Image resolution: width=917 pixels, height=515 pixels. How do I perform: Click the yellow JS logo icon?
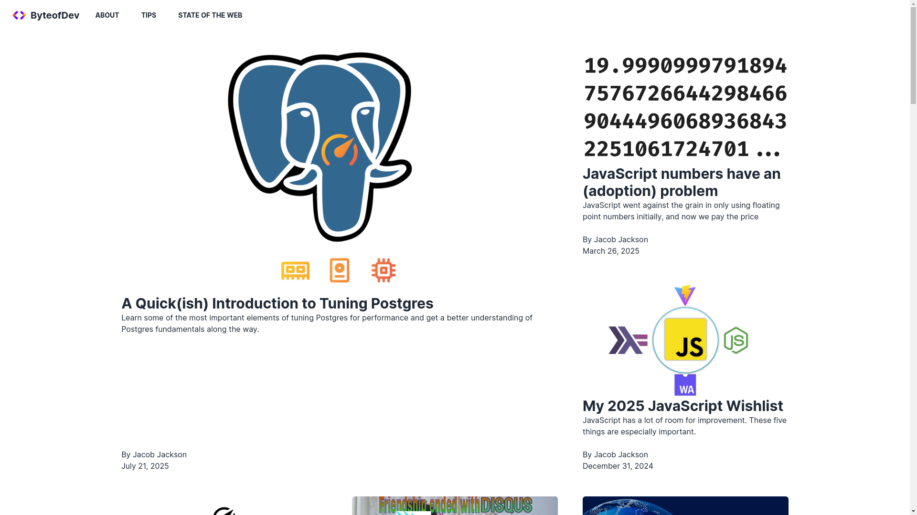point(685,340)
